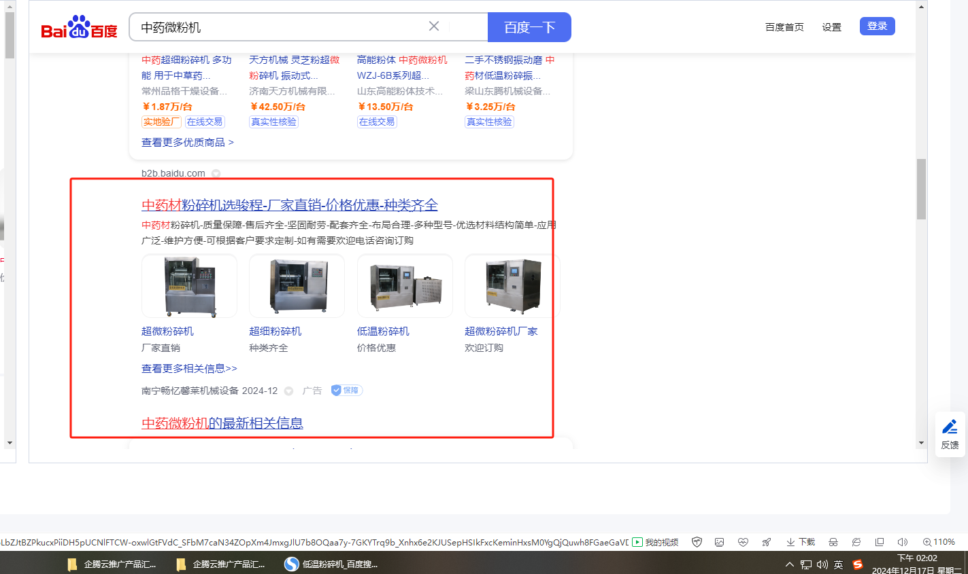The height and width of the screenshot is (574, 968).
Task: Click the Sogou input method tray icon
Action: (x=858, y=564)
